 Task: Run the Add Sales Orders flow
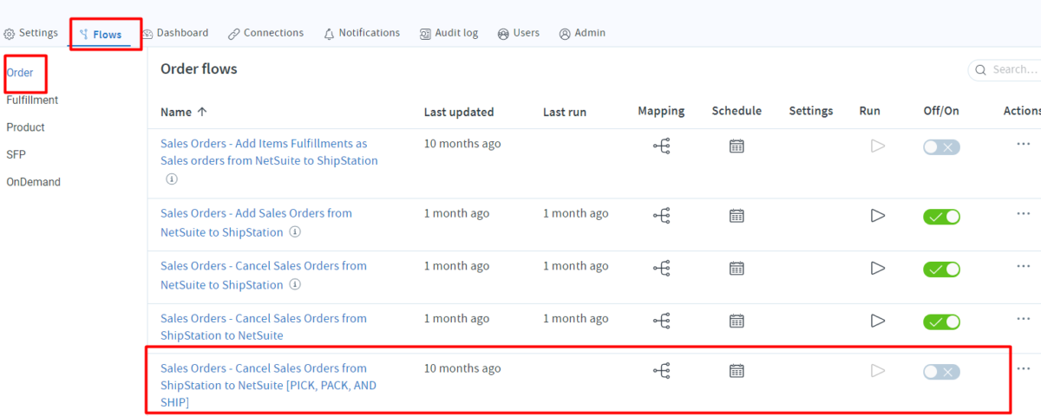[877, 215]
